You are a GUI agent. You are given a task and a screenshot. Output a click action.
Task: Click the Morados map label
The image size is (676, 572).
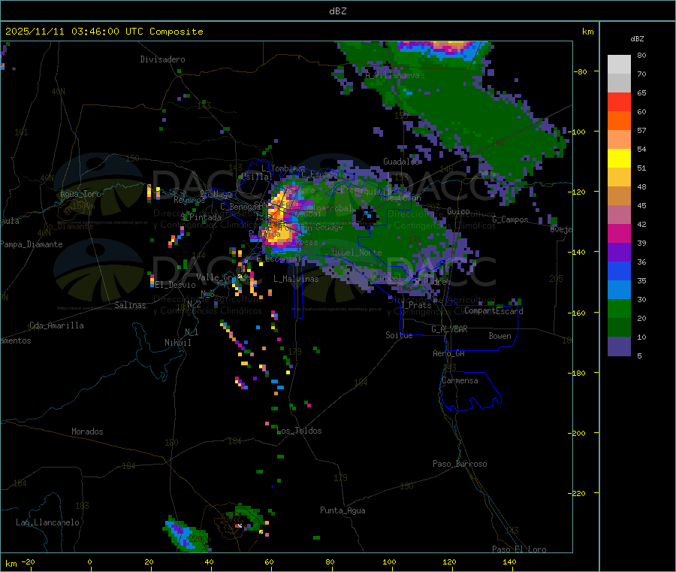point(87,431)
